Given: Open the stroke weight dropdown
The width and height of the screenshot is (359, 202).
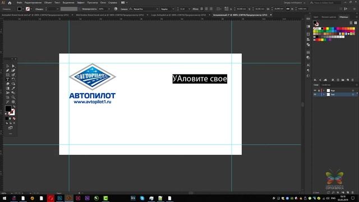Looking at the screenshot, I should click(x=57, y=9).
